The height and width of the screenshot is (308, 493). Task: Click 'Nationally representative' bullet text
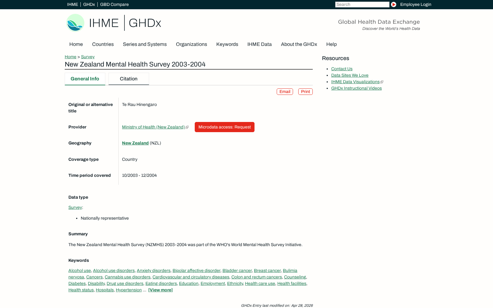click(x=105, y=218)
